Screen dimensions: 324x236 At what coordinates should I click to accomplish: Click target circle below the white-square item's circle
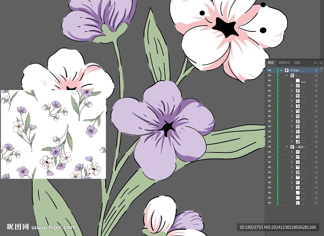pos(316,85)
